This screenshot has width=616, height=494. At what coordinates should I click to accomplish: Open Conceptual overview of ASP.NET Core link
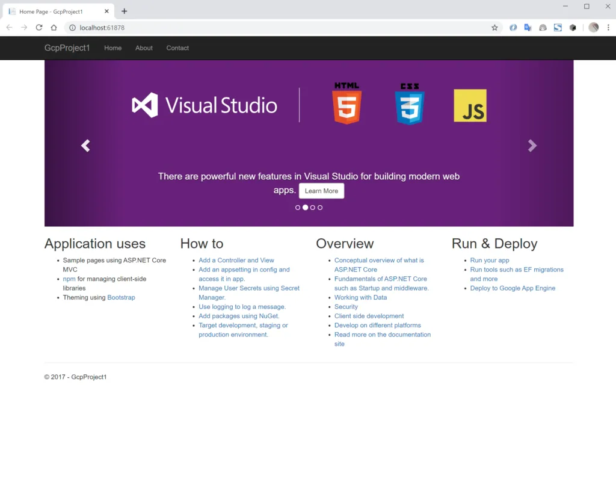point(379,265)
